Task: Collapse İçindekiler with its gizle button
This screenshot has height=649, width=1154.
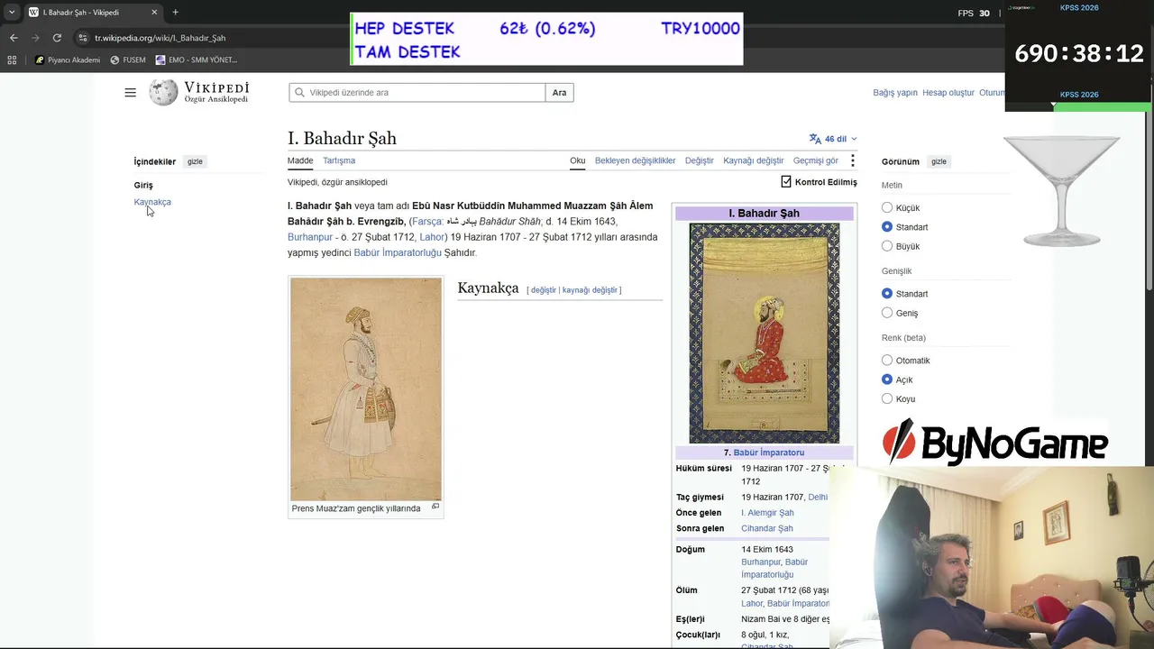Action: (195, 162)
